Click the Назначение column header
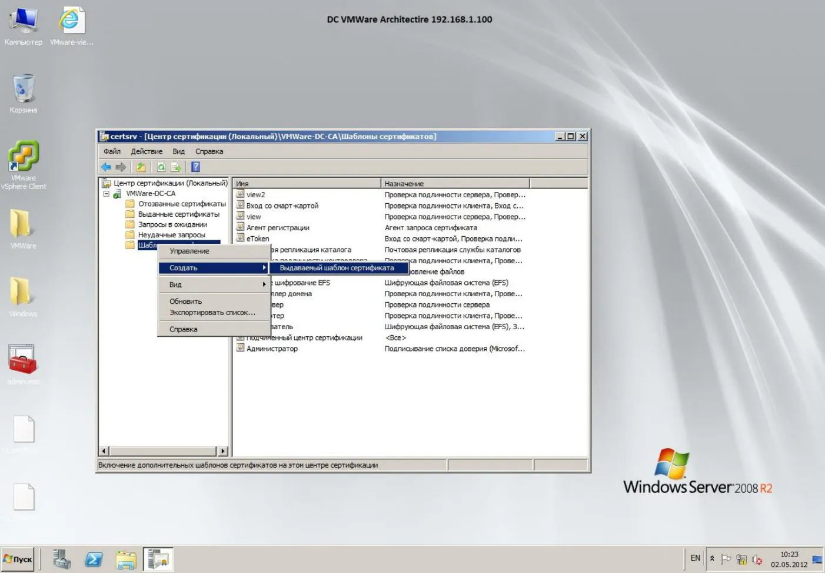The height and width of the screenshot is (573, 825). [455, 183]
